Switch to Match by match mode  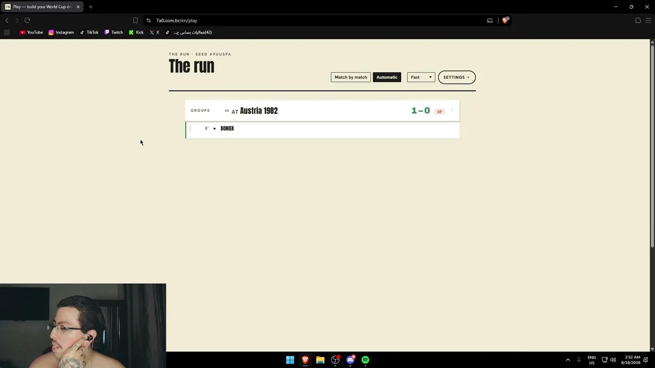pos(351,77)
